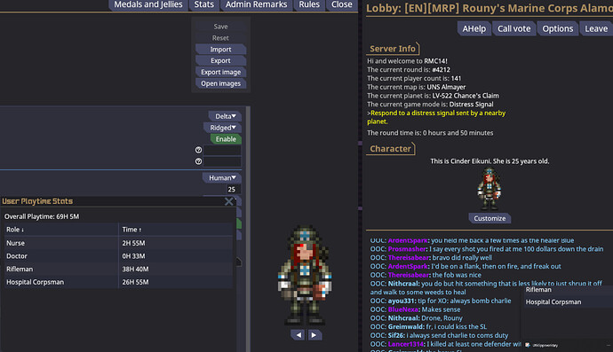Open the Delta squad dropdown

[225, 116]
